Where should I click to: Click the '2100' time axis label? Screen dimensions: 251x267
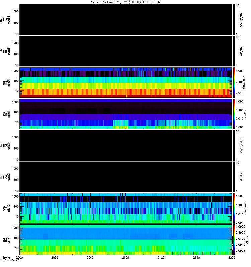coord(125,258)
